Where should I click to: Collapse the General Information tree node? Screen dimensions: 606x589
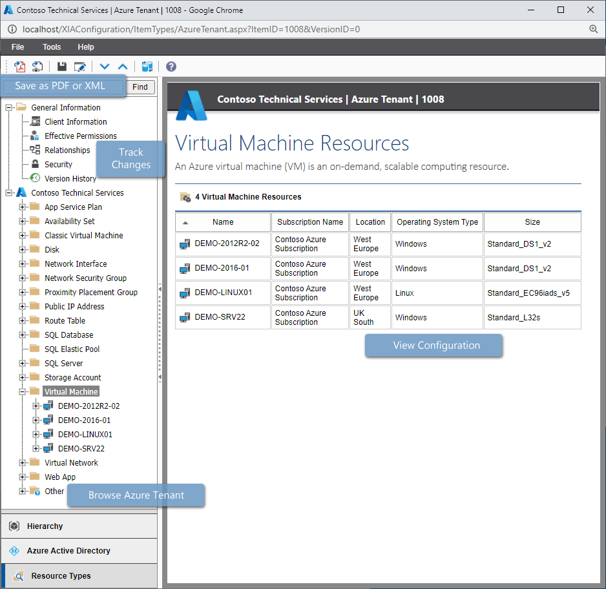[x=8, y=107]
